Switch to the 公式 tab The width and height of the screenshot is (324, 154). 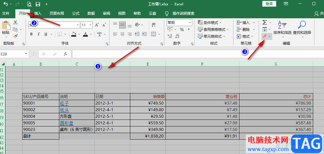(76, 13)
